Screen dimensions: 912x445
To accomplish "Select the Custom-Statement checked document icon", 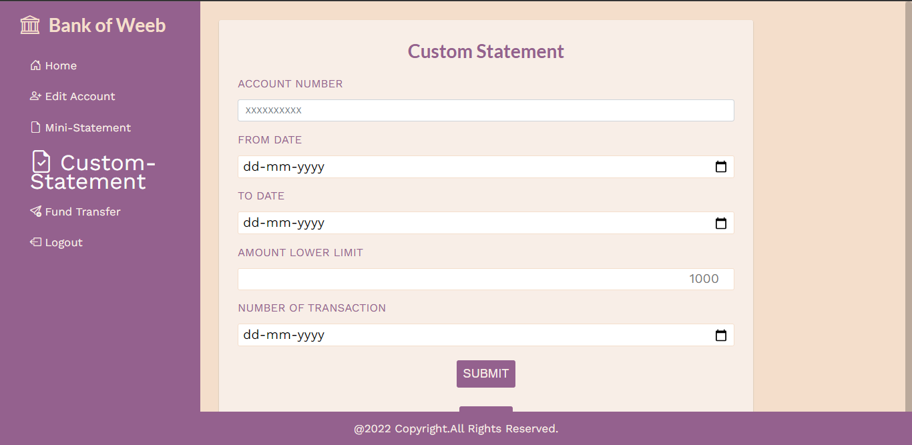I will click(x=41, y=161).
